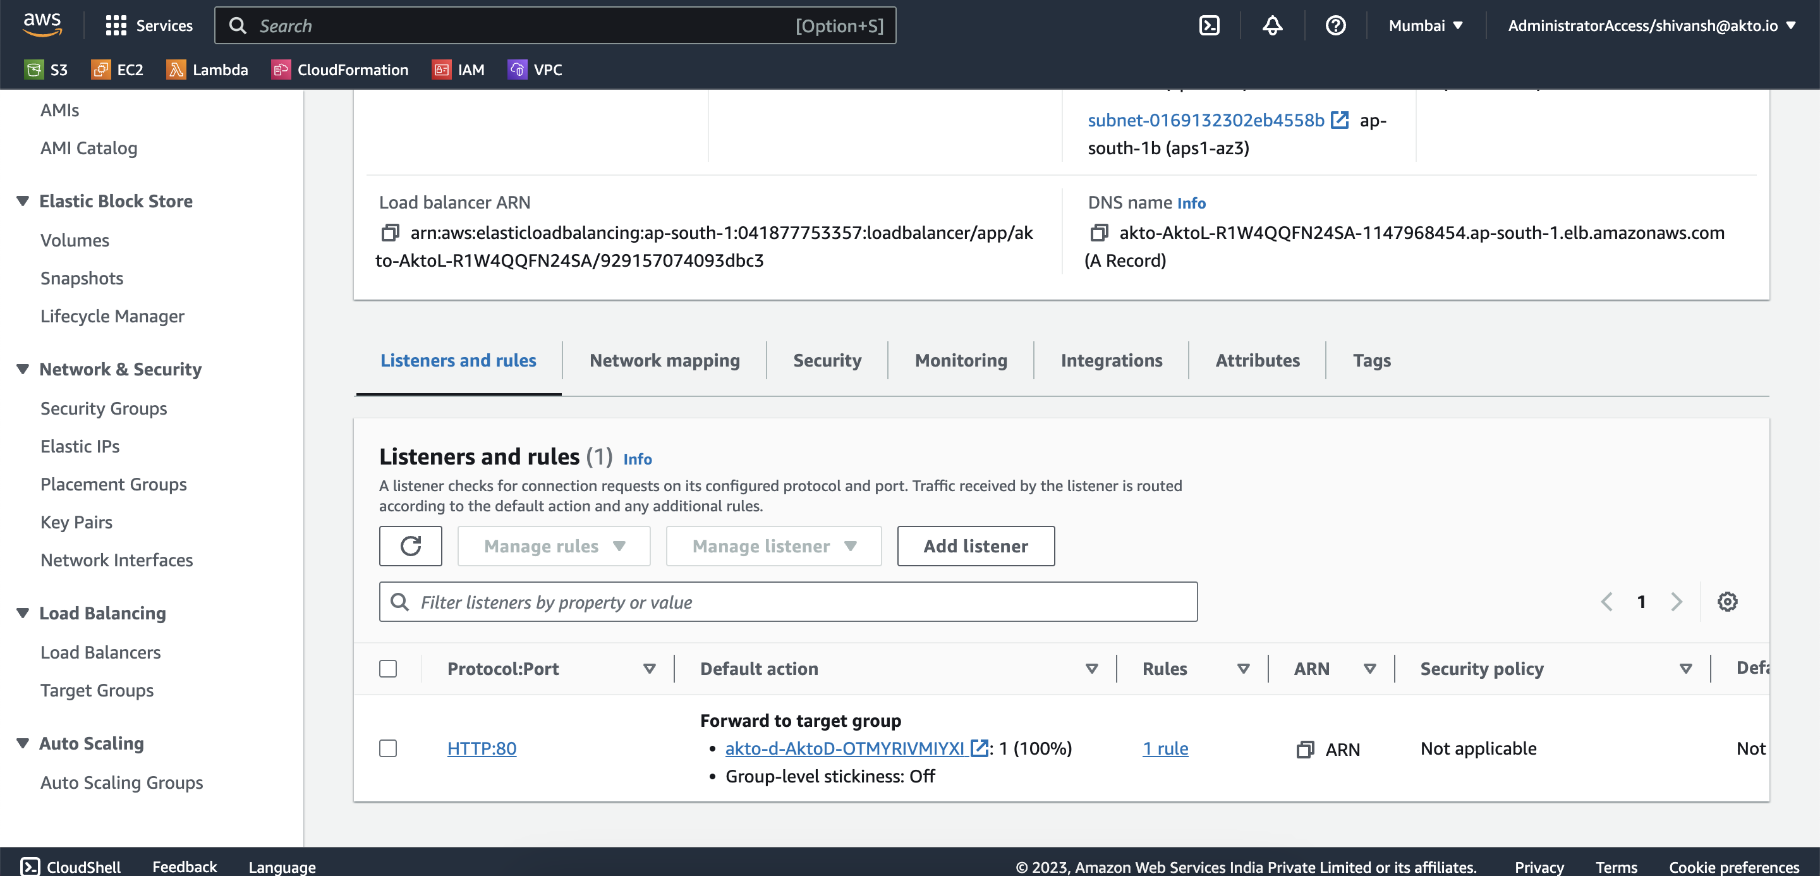Check the select-all listeners checkbox
1820x876 pixels.
pyautogui.click(x=388, y=667)
